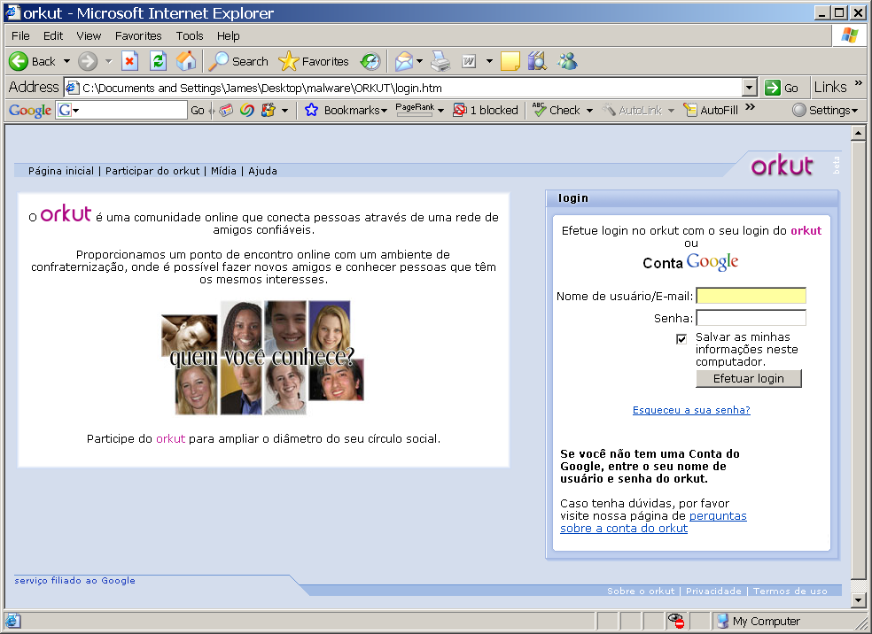Open the Privacidade footer link

tap(713, 591)
